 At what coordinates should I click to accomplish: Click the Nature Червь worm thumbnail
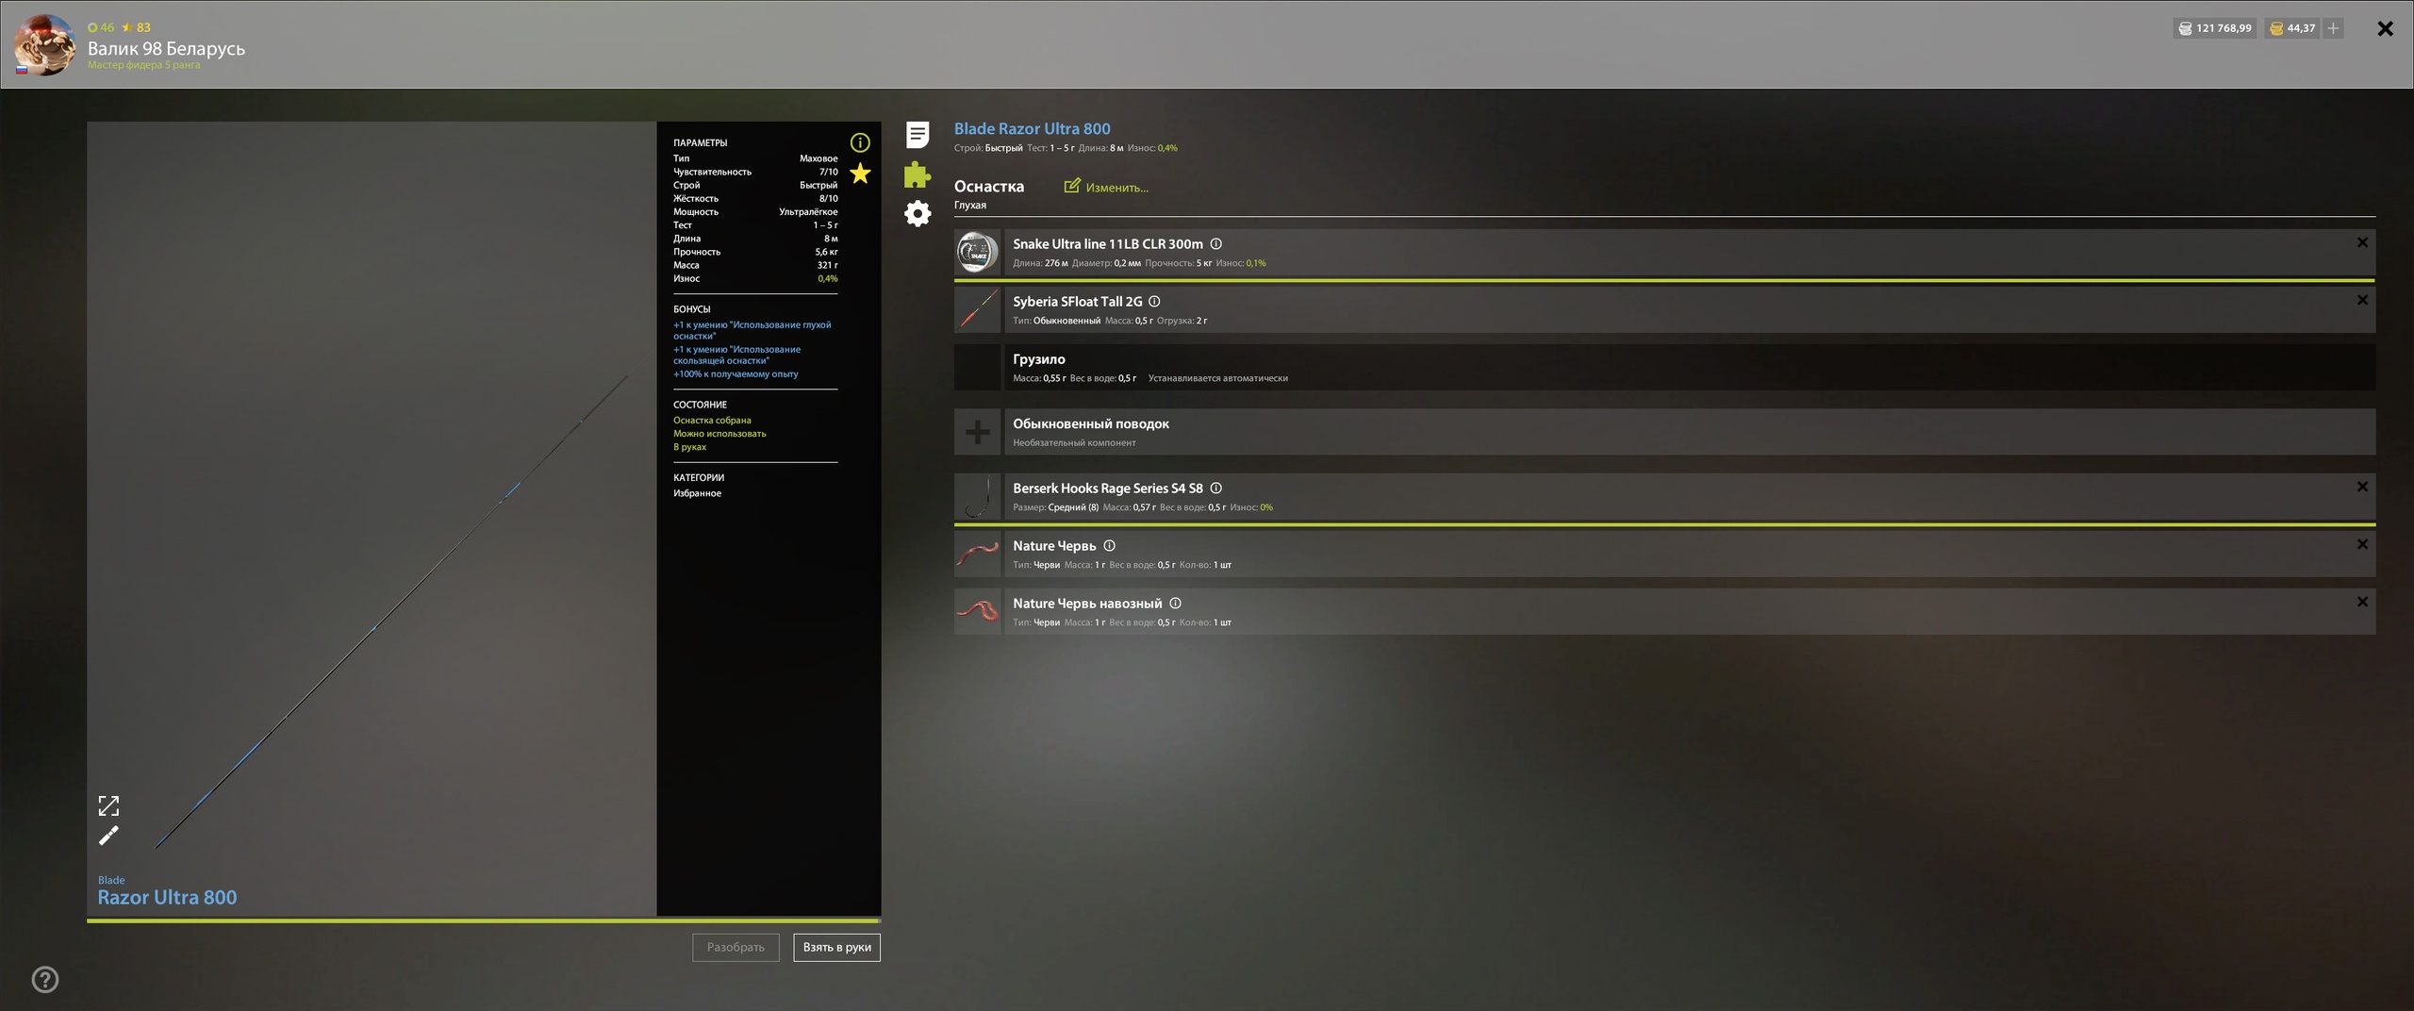tap(977, 555)
